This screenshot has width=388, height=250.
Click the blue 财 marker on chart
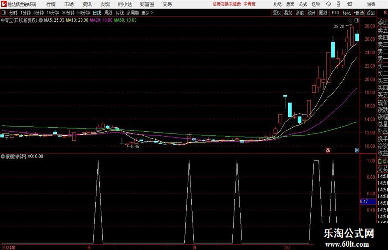click(356, 150)
